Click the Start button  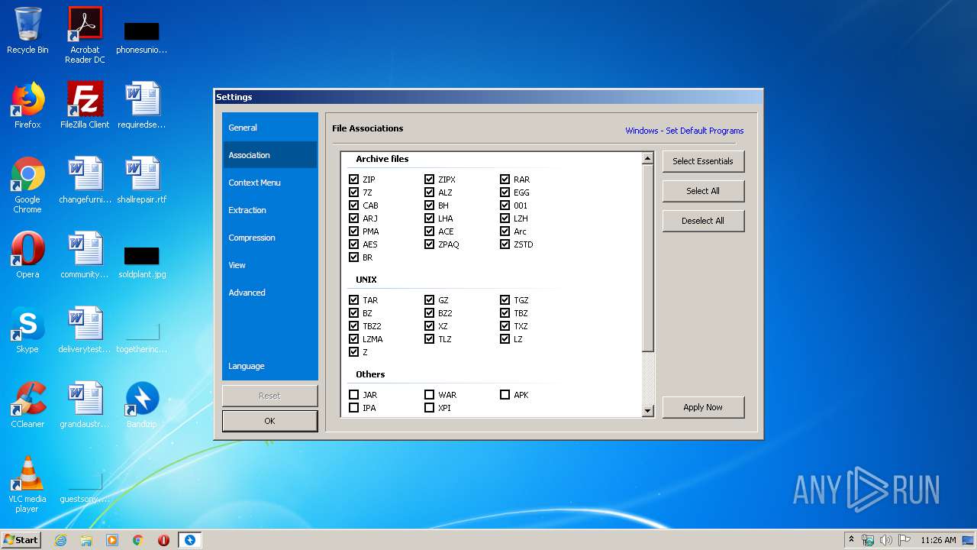[21, 540]
